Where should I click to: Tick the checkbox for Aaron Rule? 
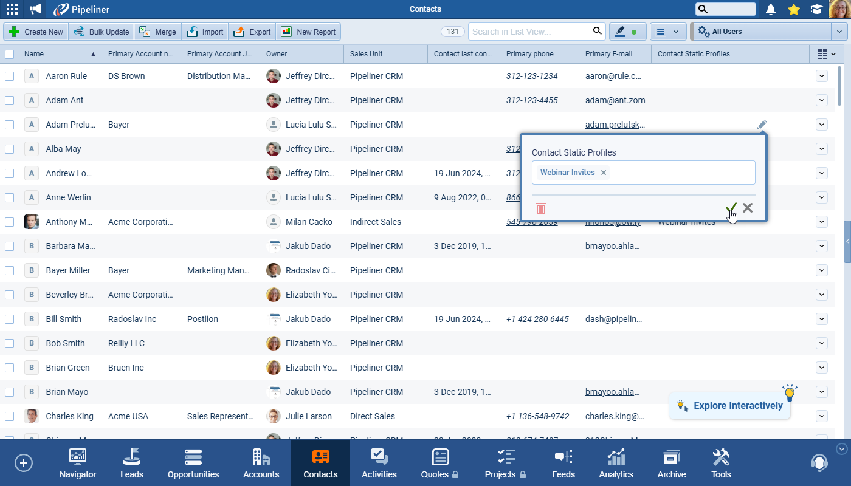[x=10, y=76]
